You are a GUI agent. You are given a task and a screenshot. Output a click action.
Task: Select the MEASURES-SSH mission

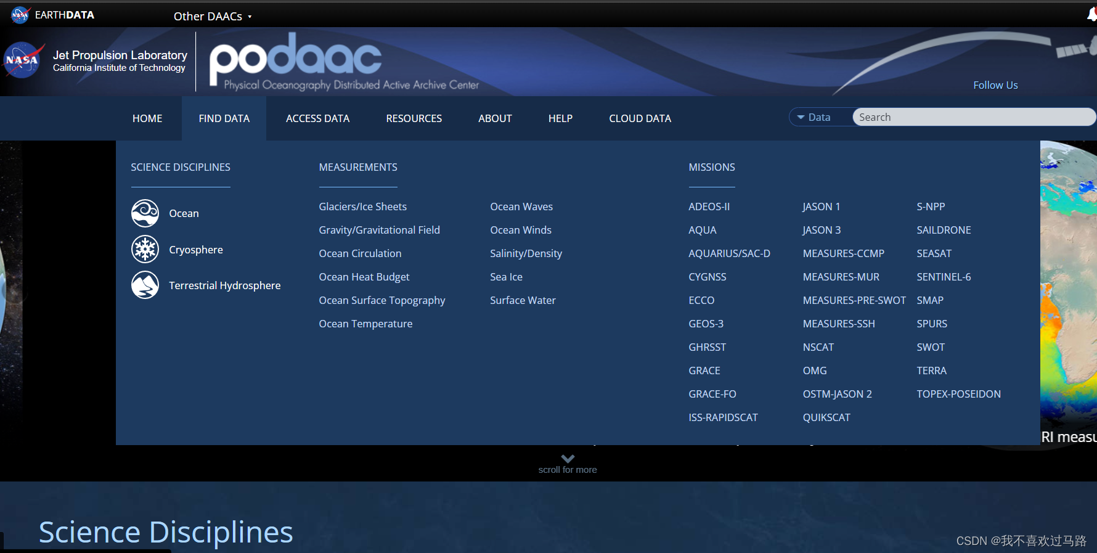point(839,324)
